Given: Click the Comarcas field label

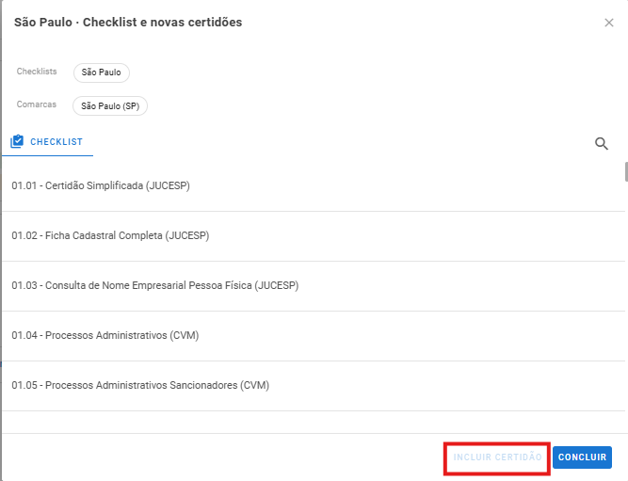Looking at the screenshot, I should [37, 104].
